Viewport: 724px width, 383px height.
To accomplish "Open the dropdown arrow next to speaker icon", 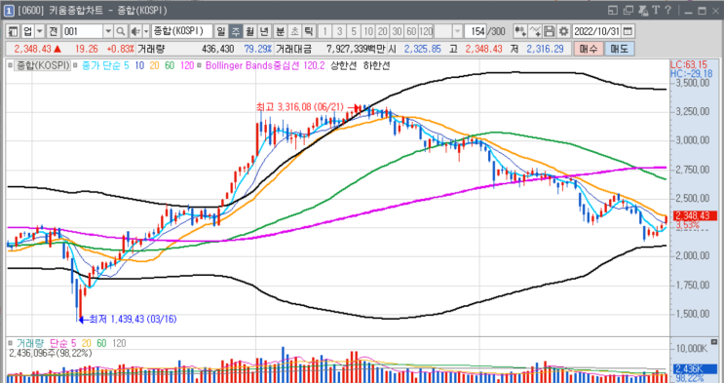I will pyautogui.click(x=146, y=31).
